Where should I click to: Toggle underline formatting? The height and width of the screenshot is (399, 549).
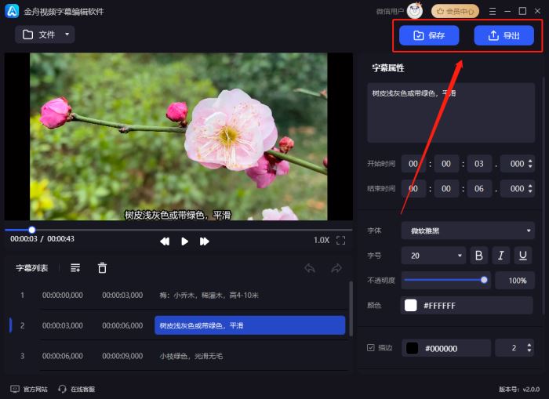[x=523, y=256]
